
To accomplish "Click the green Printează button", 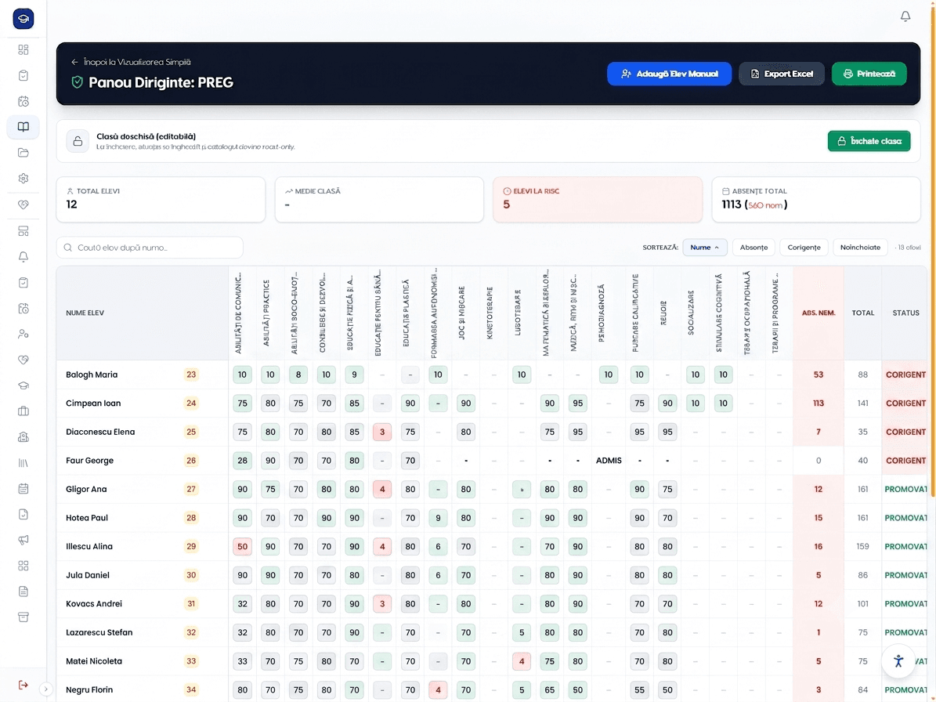I will pyautogui.click(x=869, y=74).
